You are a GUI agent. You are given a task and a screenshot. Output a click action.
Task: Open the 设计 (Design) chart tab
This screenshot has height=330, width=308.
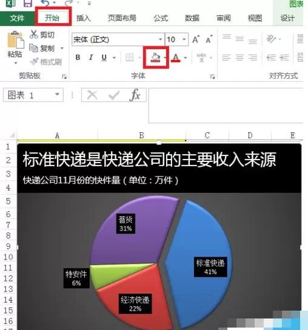click(287, 18)
